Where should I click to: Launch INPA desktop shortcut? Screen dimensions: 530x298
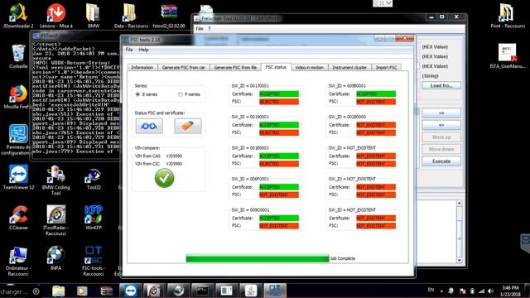tap(55, 258)
